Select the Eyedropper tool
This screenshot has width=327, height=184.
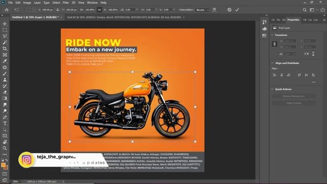coord(5,61)
